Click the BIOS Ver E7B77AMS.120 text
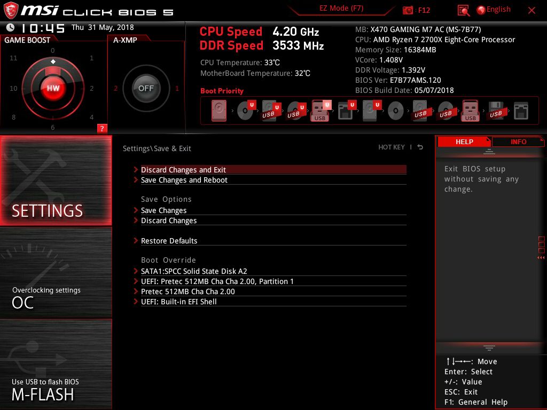 pos(398,80)
